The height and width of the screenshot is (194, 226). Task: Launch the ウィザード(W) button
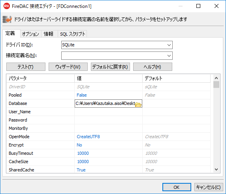point(68,67)
